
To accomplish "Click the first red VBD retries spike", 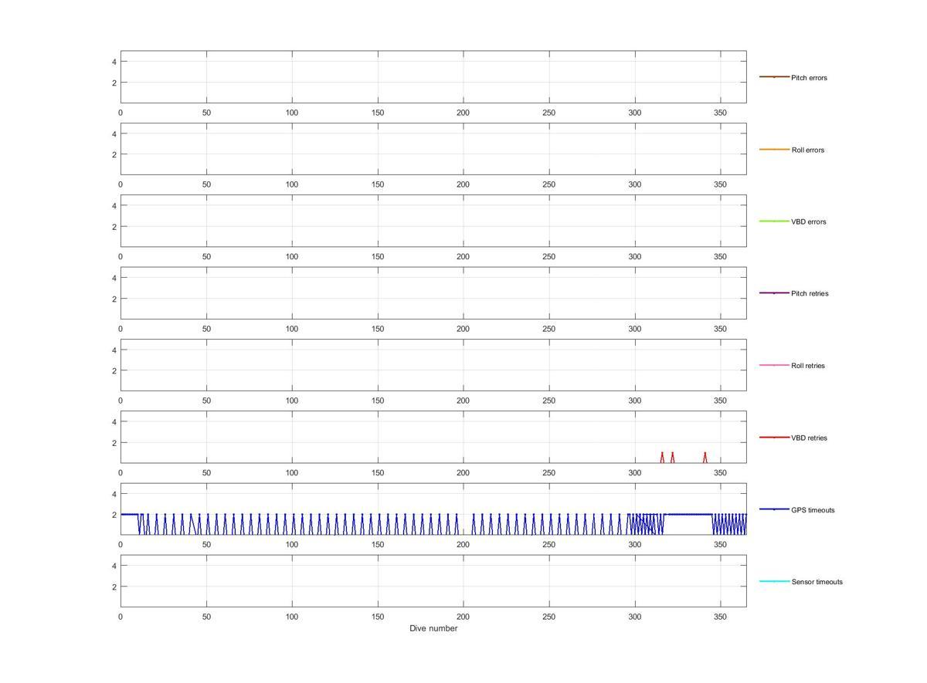I will [x=662, y=458].
